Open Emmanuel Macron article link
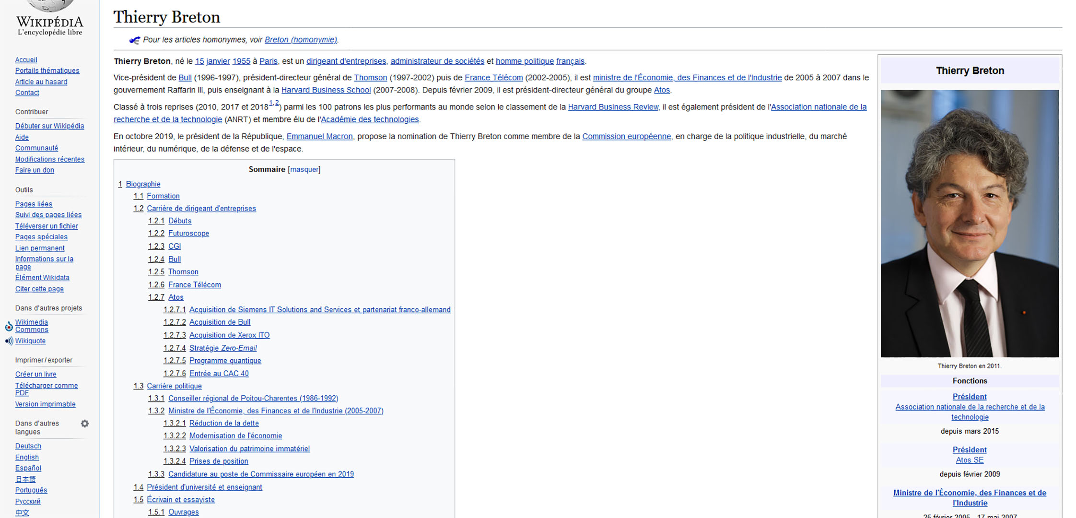Screen dimensions: 1076x518 (319, 137)
